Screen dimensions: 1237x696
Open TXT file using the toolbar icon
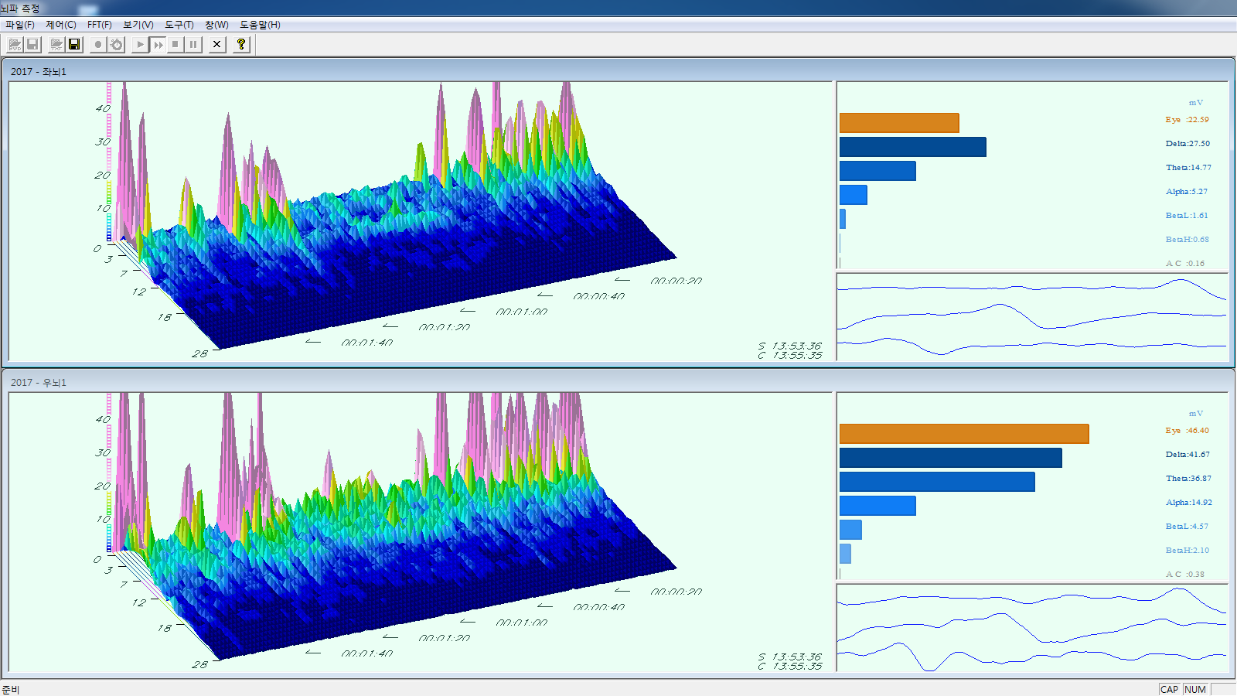[x=56, y=45]
